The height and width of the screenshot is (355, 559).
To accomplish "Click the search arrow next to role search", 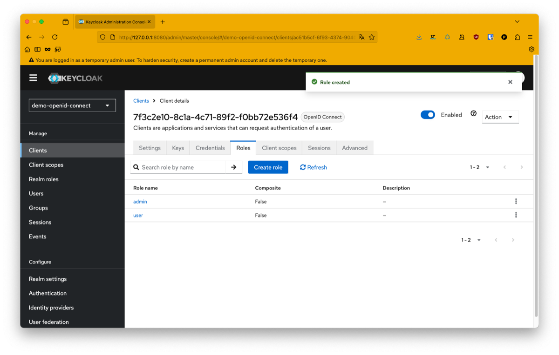I will (x=234, y=167).
